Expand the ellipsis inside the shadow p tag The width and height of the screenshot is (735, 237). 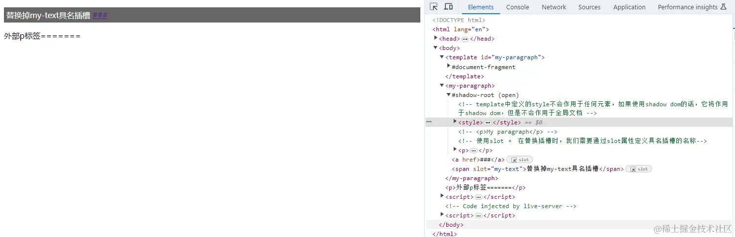click(474, 151)
